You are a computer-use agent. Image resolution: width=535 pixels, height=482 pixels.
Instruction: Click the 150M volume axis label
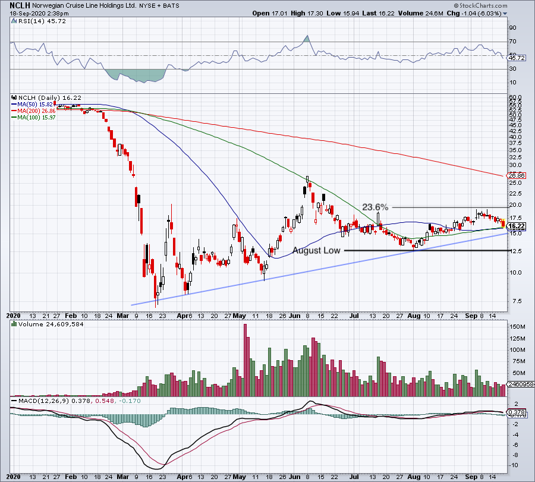pos(517,327)
